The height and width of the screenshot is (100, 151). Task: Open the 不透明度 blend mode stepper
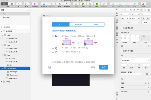134,72
